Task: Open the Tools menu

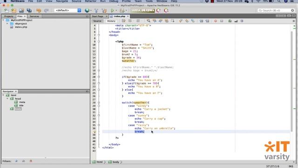Action: 149,1
